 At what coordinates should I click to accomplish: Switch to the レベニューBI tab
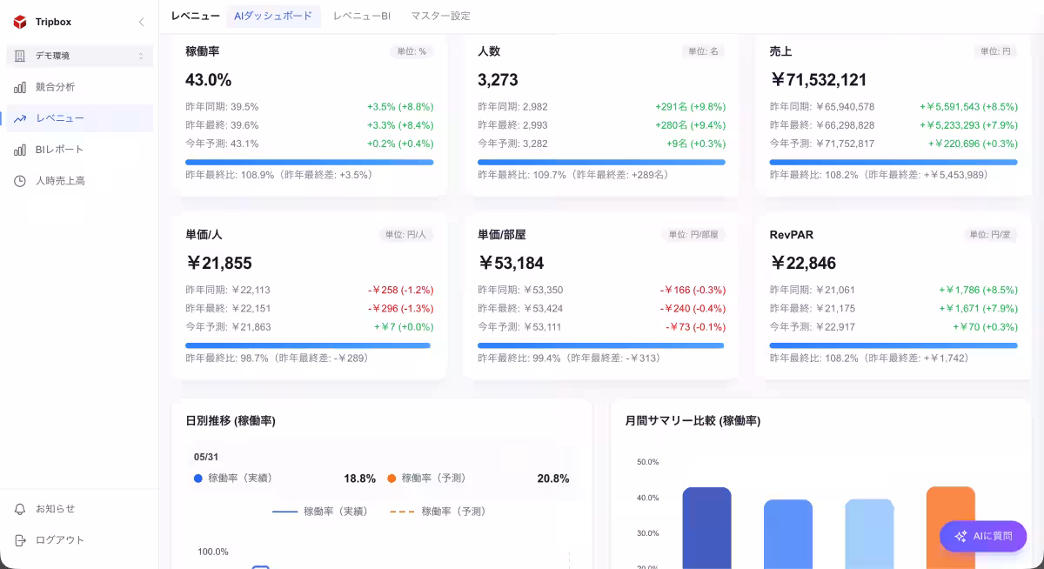pos(362,16)
